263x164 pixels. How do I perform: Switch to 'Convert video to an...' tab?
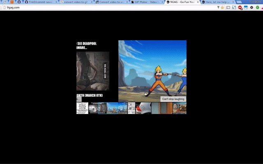tap(112, 2)
